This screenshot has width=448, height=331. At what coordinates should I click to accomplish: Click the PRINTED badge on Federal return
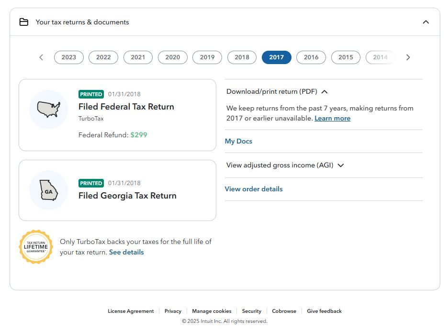91,94
